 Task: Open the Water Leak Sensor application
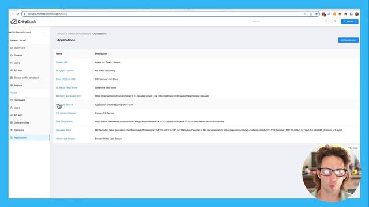[x=65, y=139]
